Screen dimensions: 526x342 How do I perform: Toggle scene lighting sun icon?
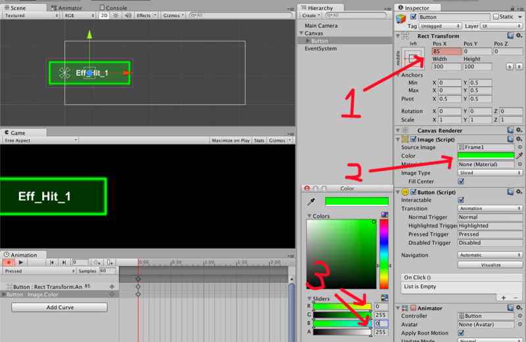[116, 15]
